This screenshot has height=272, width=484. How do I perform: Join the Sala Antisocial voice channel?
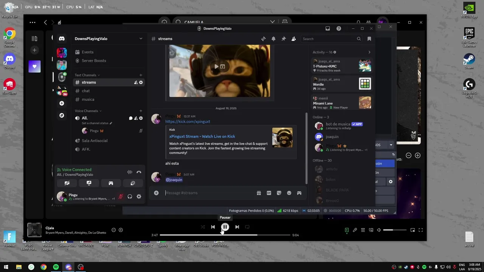pos(95,141)
